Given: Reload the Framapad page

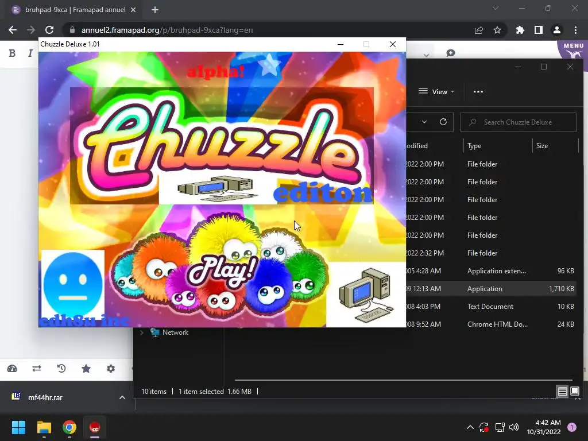Looking at the screenshot, I should click(x=49, y=30).
